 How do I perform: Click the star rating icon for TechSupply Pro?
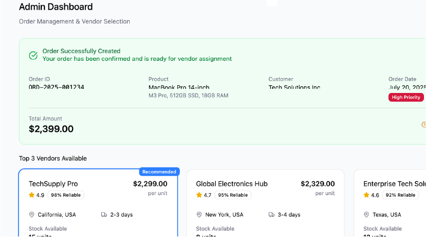tap(32, 195)
